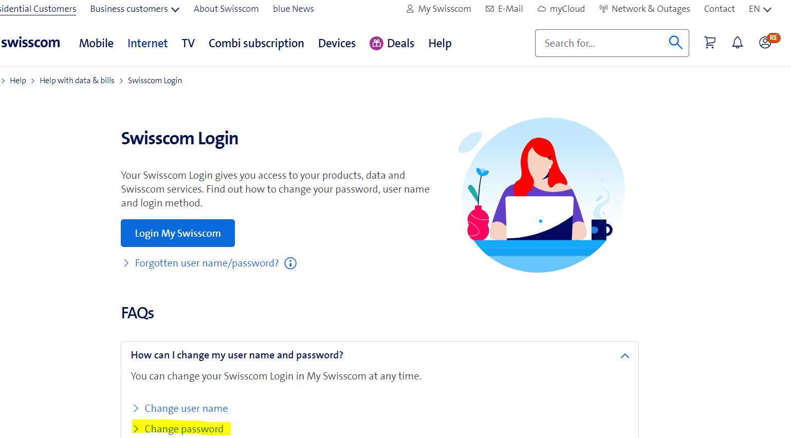Open the Mobile menu
The width and height of the screenshot is (791, 438).
coord(96,44)
